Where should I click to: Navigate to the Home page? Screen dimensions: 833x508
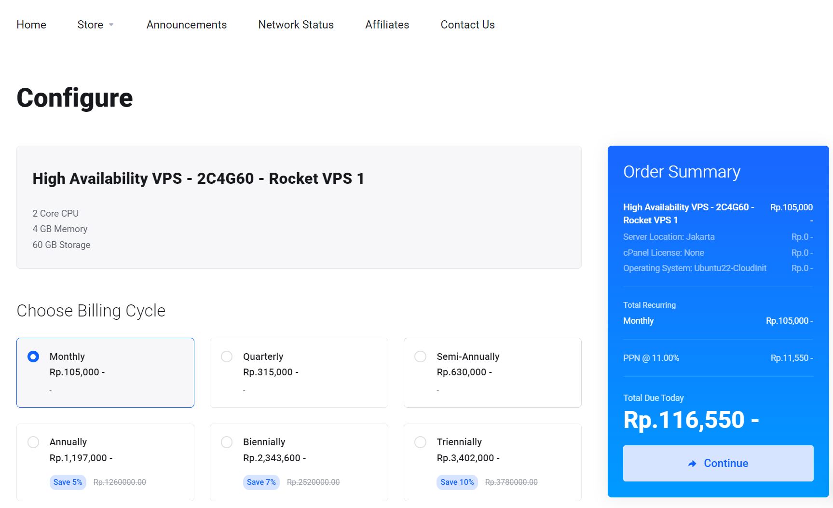point(31,25)
